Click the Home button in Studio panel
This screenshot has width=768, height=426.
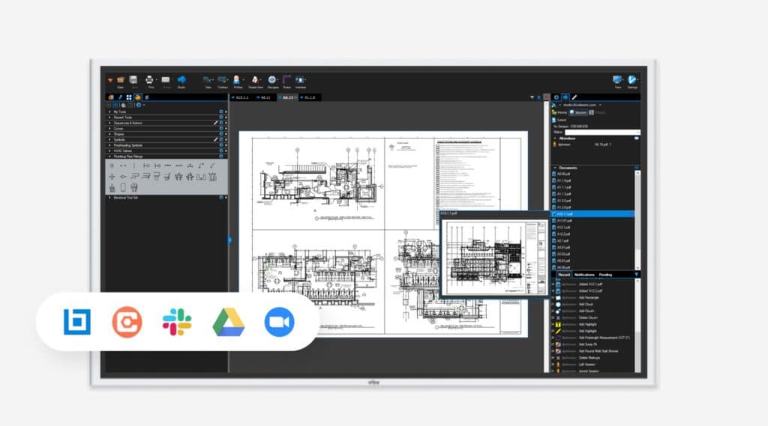tap(559, 112)
